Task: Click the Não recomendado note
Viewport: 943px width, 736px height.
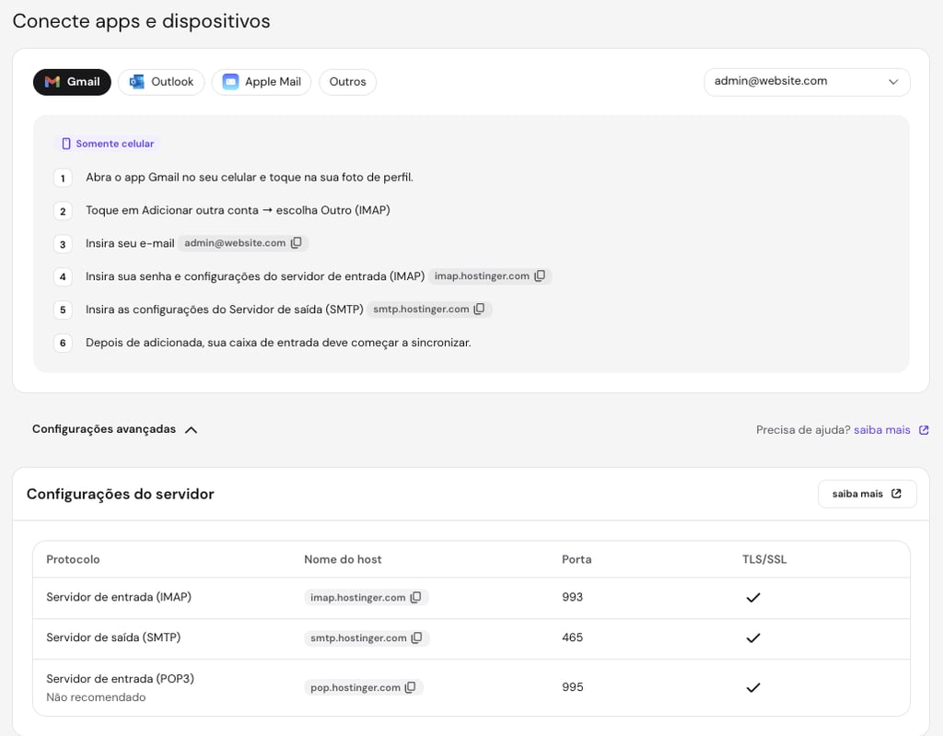Action: pos(96,697)
